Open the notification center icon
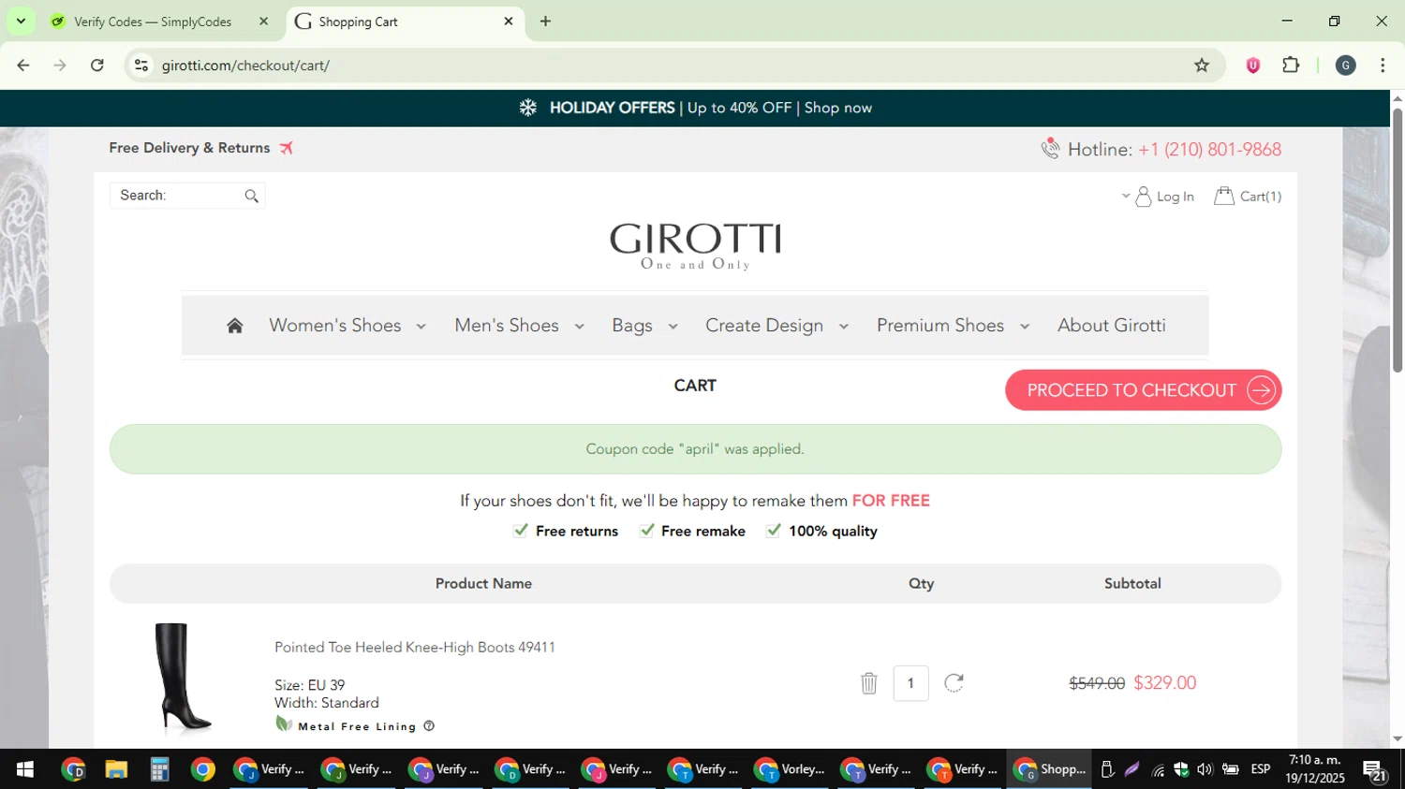This screenshot has height=789, width=1405. point(1375,771)
